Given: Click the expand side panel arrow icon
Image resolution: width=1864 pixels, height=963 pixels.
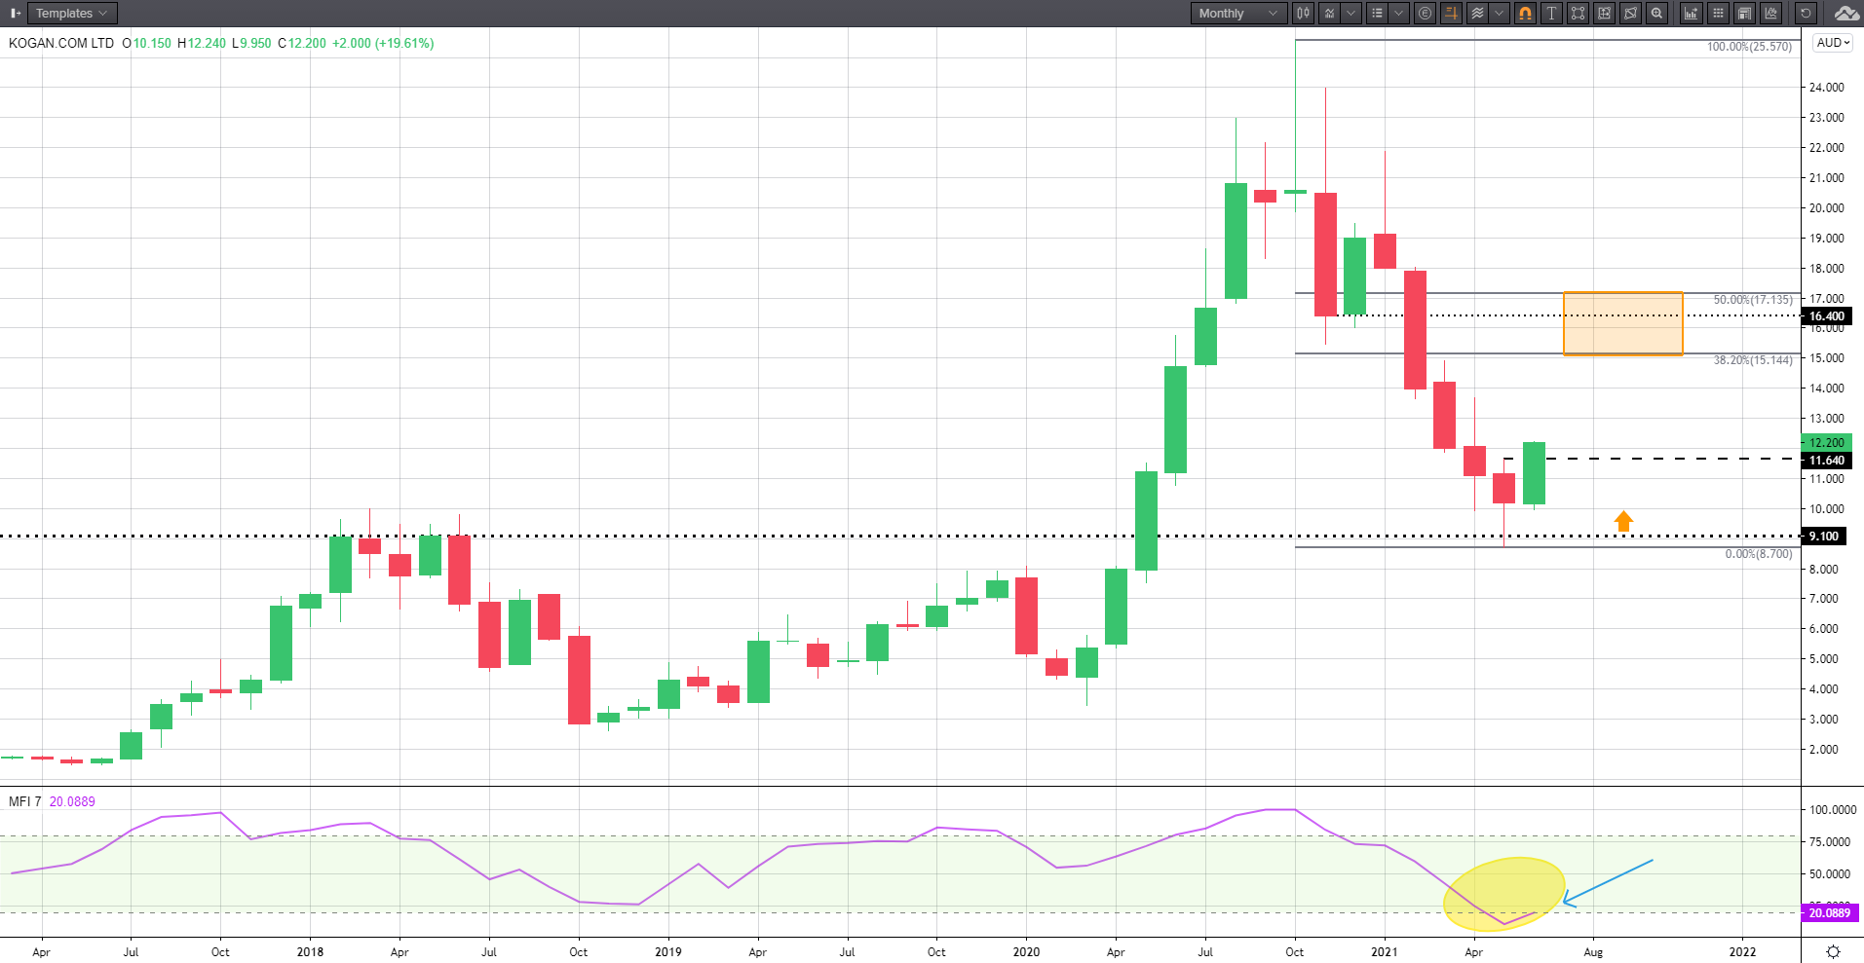Looking at the screenshot, I should [15, 13].
